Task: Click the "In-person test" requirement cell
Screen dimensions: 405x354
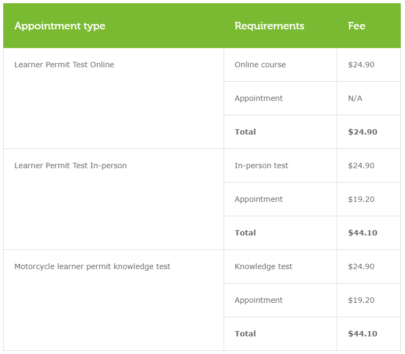Action: [261, 166]
